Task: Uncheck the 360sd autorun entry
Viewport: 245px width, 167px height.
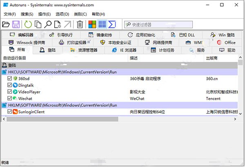Action: tap(9, 78)
